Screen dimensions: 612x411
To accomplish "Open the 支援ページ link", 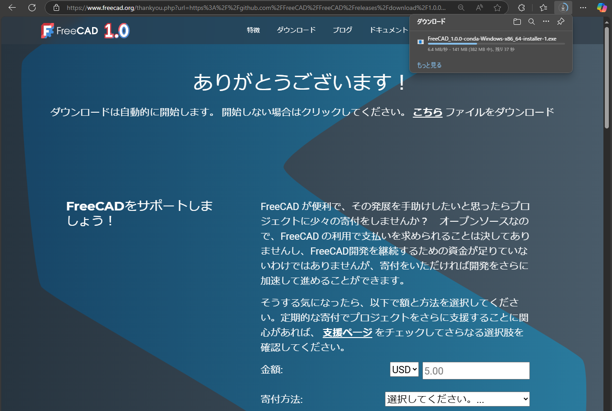I will pos(348,333).
